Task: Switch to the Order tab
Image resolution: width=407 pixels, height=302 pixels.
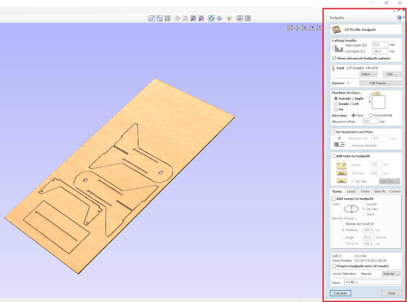Action: (x=365, y=191)
